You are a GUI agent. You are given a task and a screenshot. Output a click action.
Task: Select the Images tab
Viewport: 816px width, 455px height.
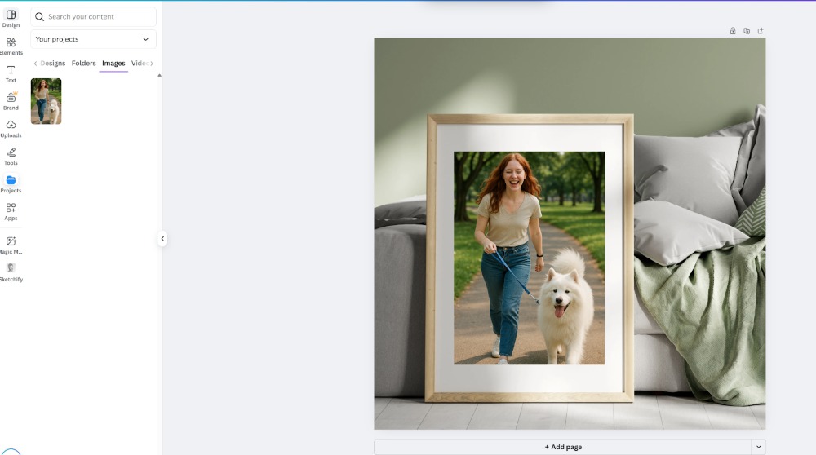click(x=113, y=63)
